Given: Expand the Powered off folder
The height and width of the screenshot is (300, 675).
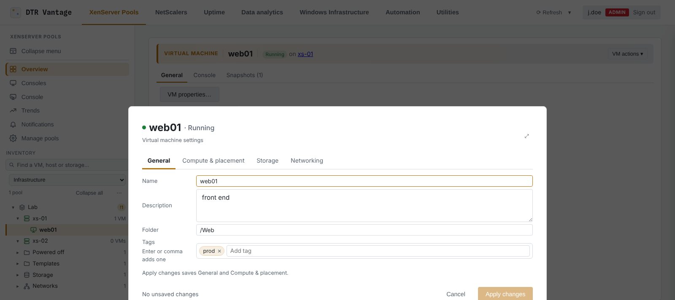Looking at the screenshot, I should (18, 252).
